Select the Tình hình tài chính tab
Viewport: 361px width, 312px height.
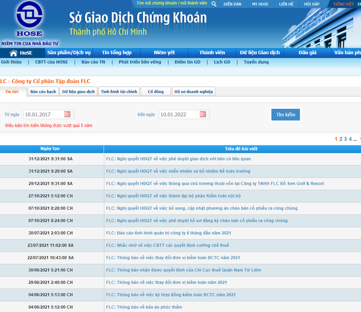coord(119,91)
